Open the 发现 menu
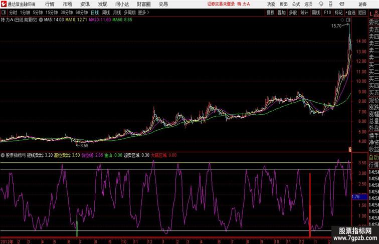The image size is (379, 244). (x=102, y=4)
